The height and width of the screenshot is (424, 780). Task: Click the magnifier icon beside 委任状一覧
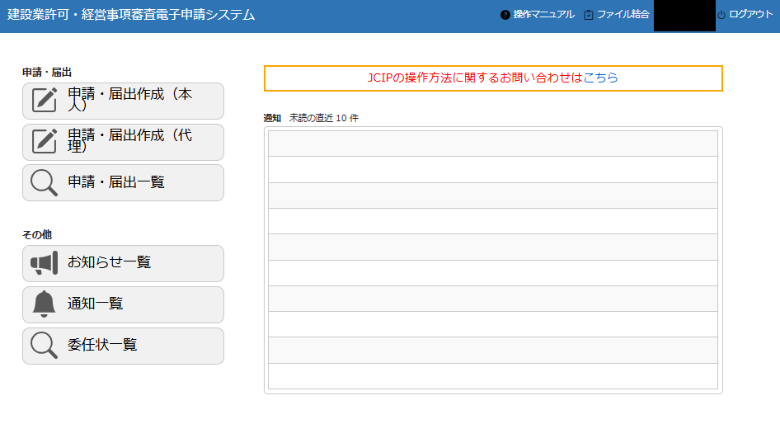[x=45, y=346]
